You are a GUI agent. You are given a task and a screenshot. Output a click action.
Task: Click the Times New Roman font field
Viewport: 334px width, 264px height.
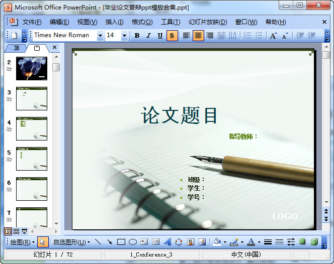[x=65, y=35]
